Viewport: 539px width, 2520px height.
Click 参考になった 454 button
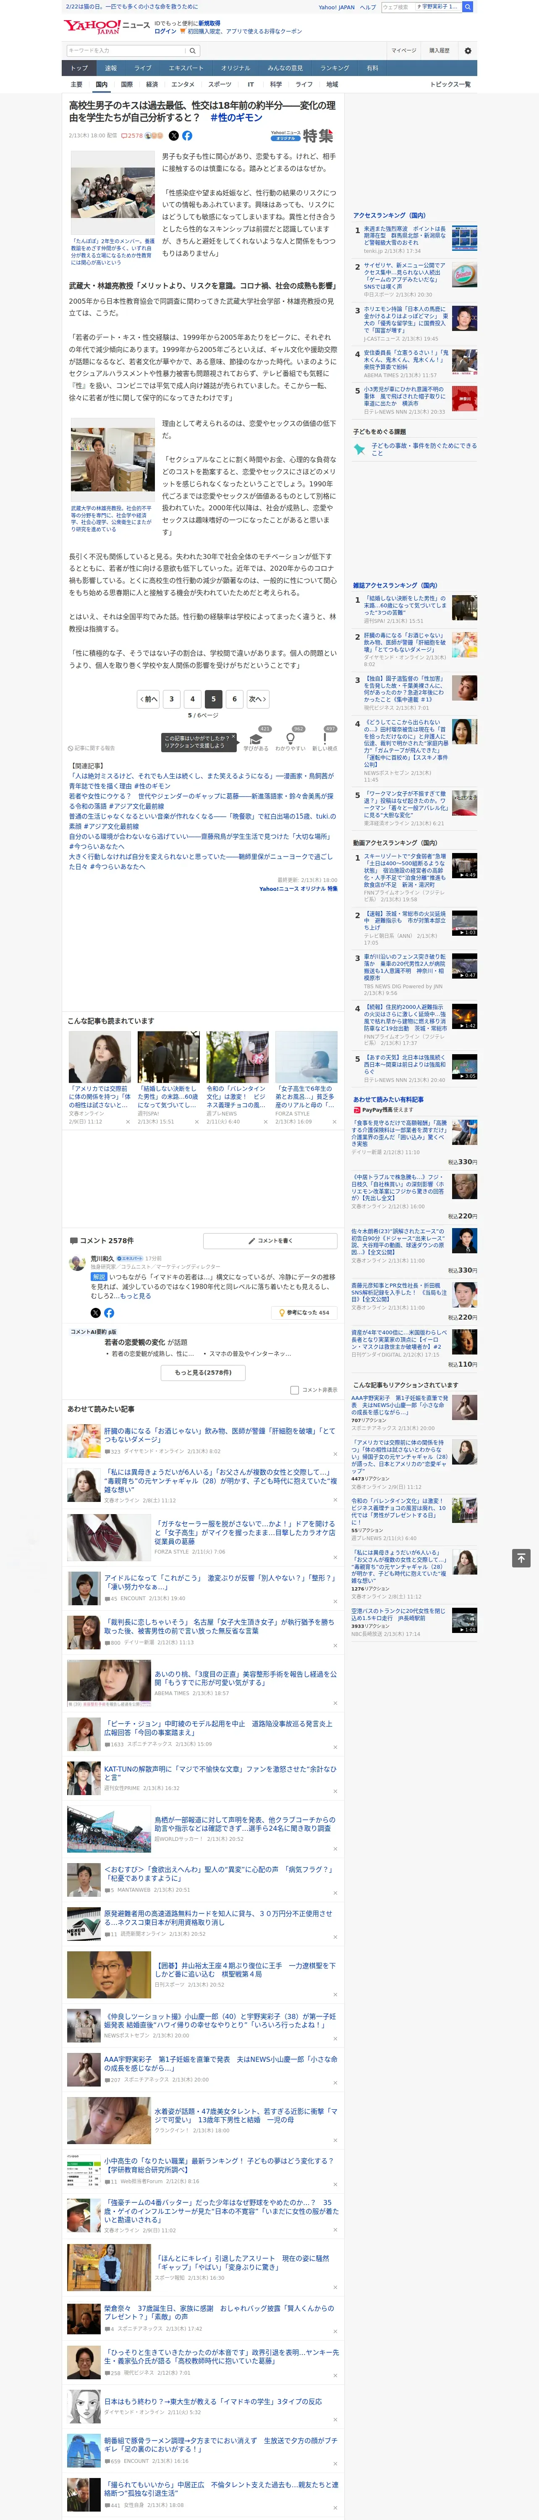304,1313
